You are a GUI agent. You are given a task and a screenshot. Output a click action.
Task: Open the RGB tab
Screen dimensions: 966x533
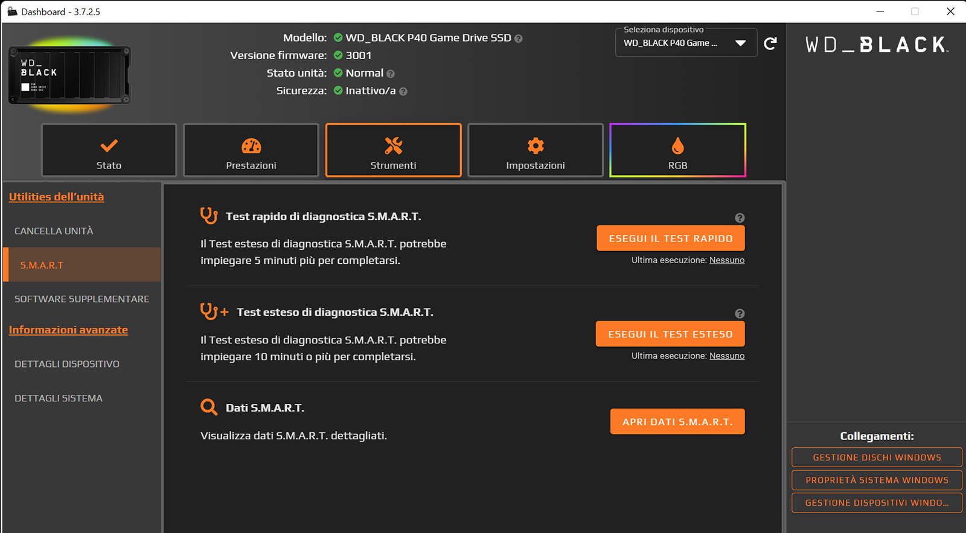(x=678, y=150)
